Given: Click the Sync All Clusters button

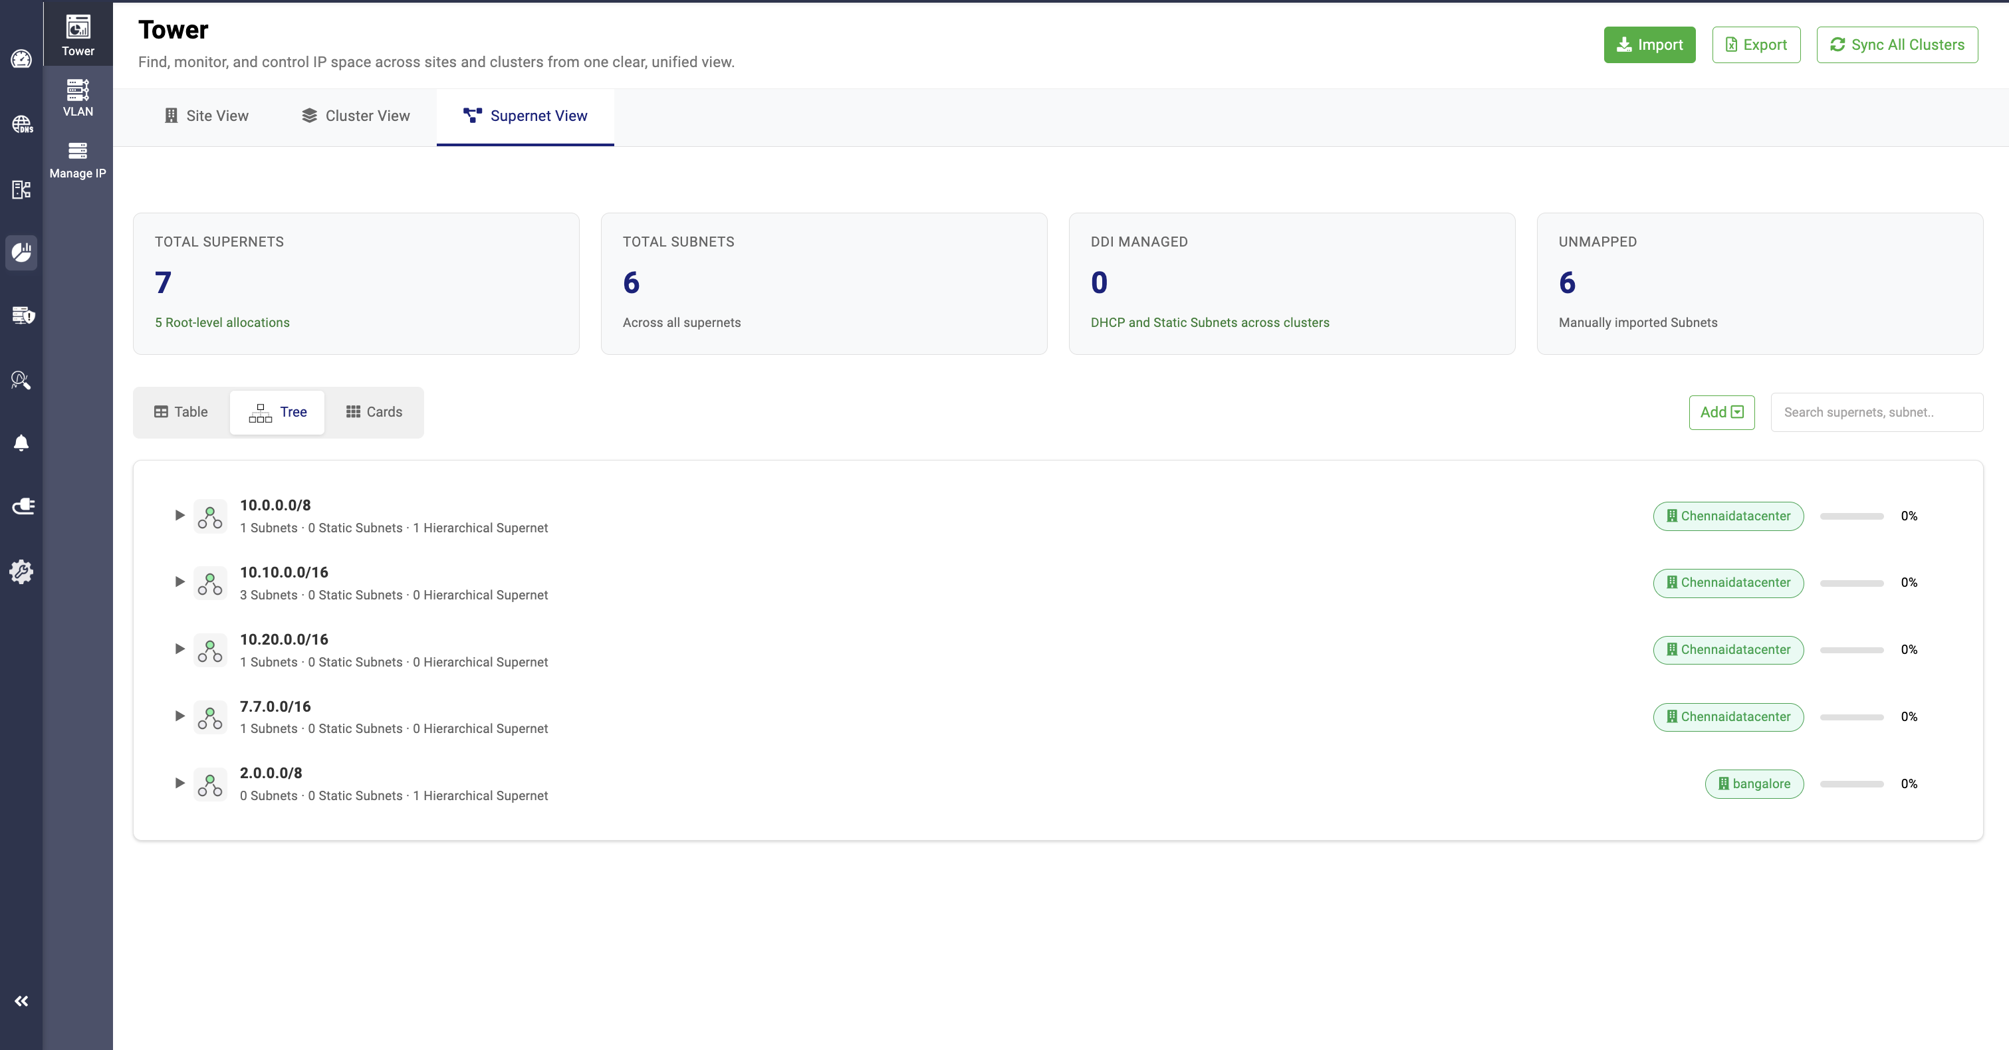Looking at the screenshot, I should point(1897,45).
